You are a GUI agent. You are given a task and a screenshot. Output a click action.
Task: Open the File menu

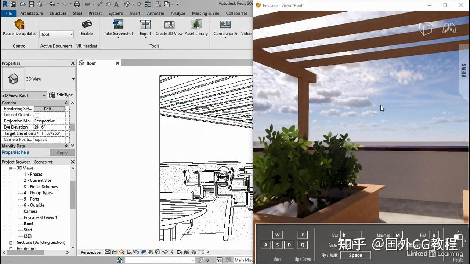(8, 13)
